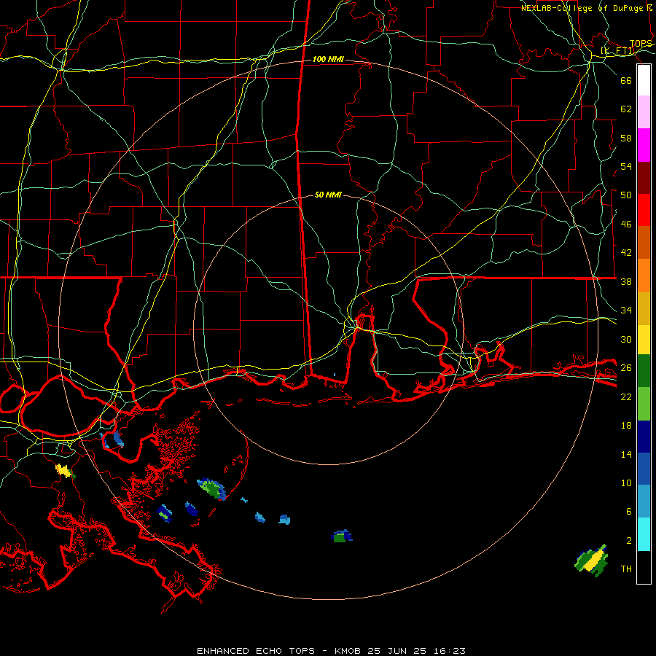Click the legend value "6"
The image size is (656, 656).
click(x=629, y=512)
